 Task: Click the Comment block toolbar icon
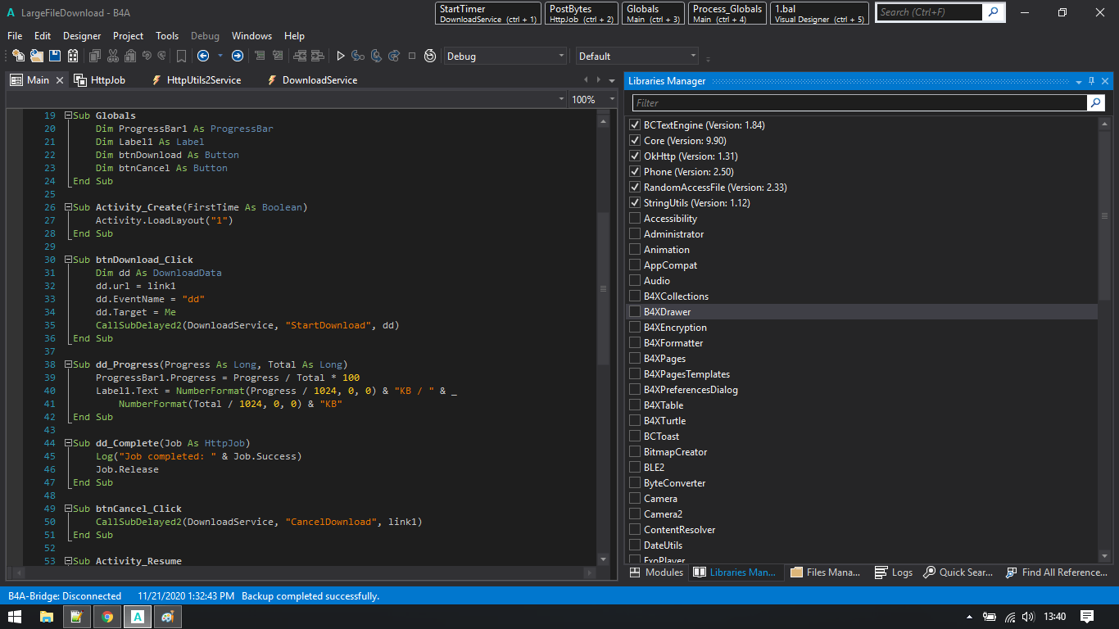coord(279,56)
